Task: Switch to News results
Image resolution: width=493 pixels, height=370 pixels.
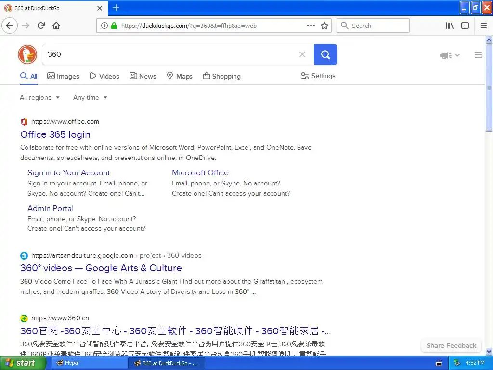Action: click(x=143, y=76)
